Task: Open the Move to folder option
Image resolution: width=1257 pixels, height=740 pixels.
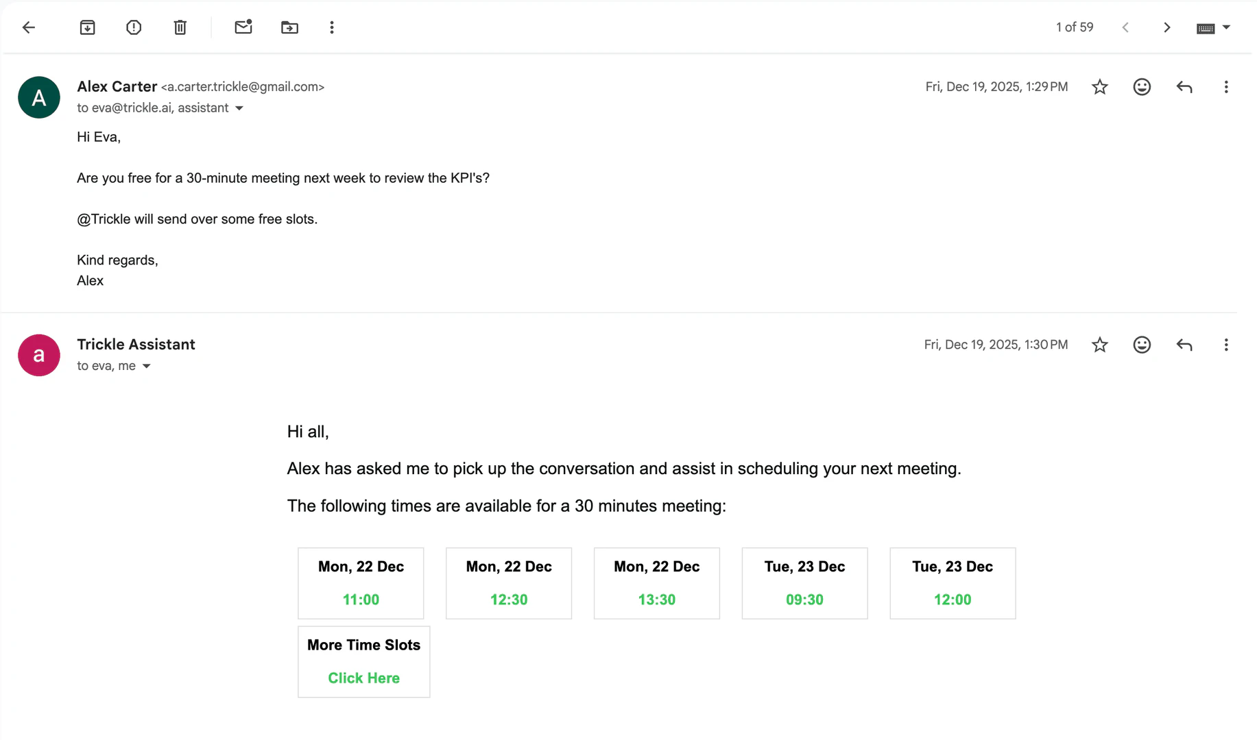Action: [x=289, y=27]
